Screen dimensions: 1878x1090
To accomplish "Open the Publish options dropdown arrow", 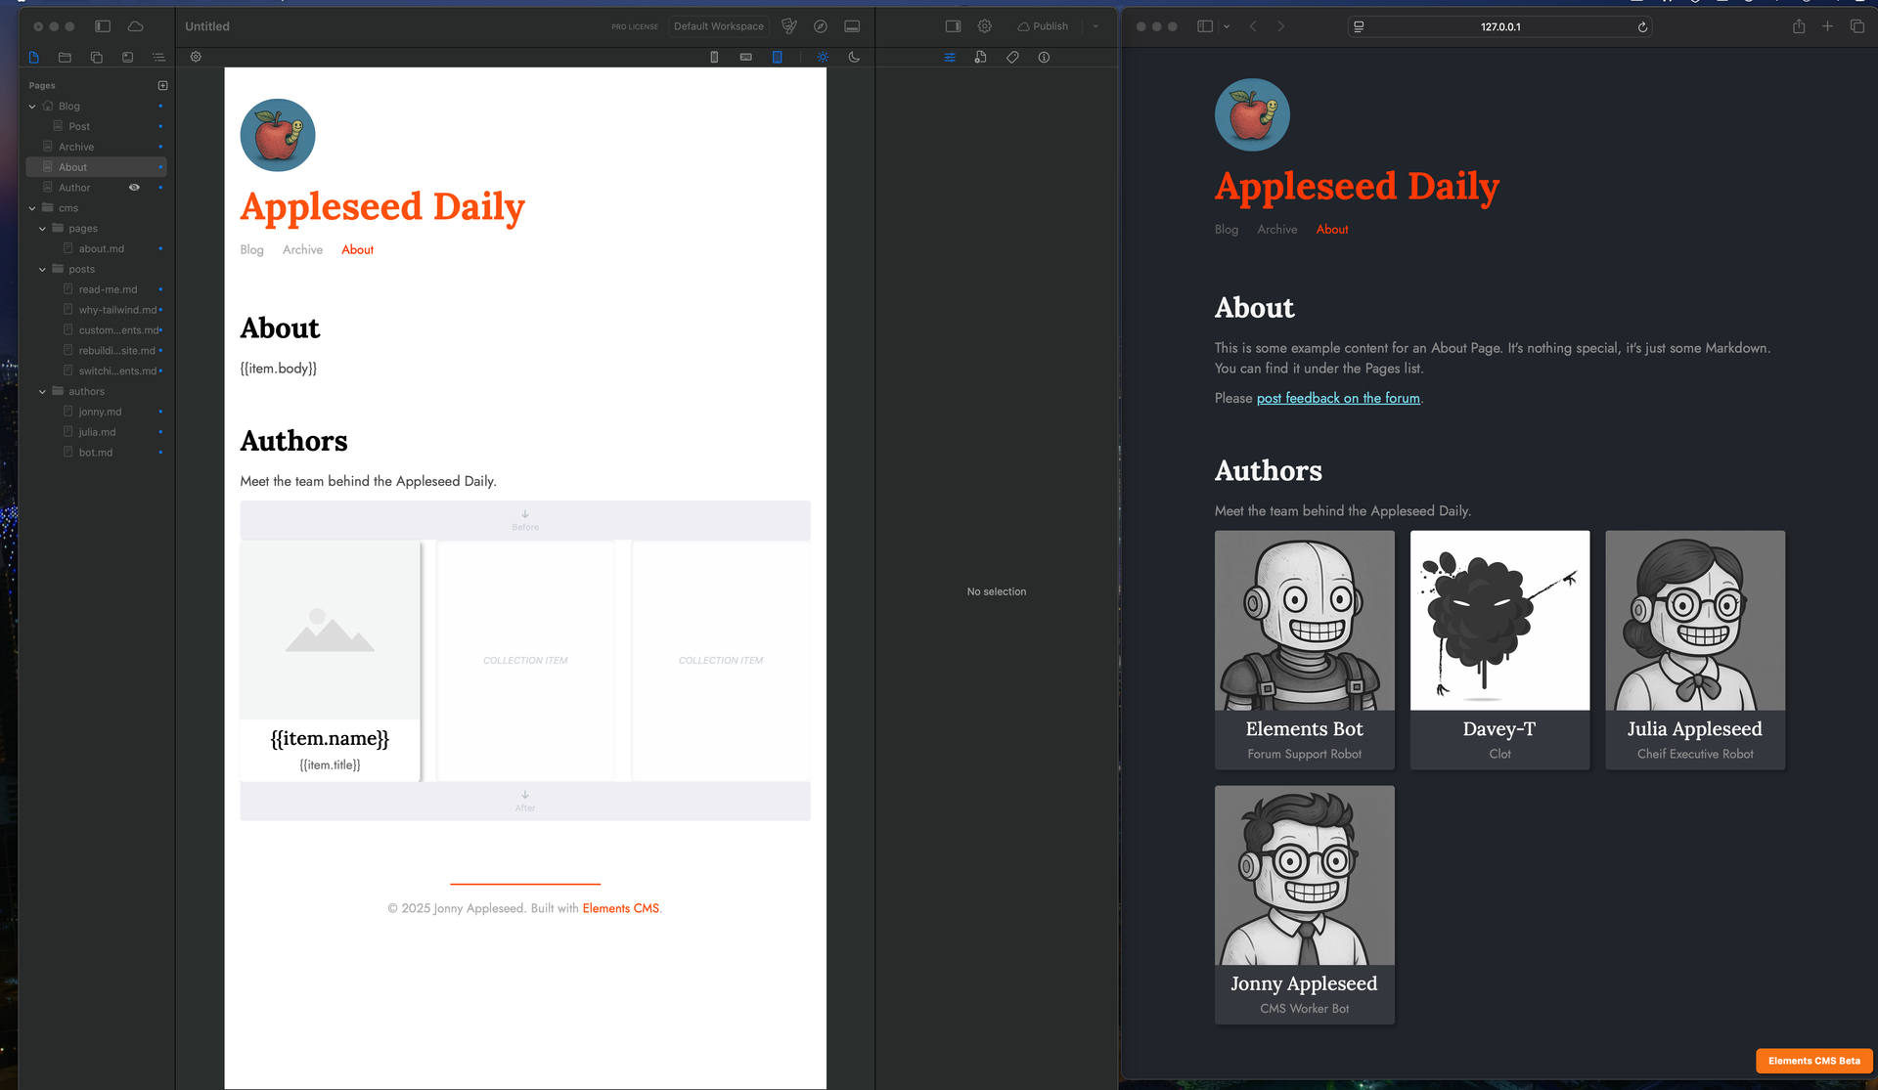I will pos(1095,26).
